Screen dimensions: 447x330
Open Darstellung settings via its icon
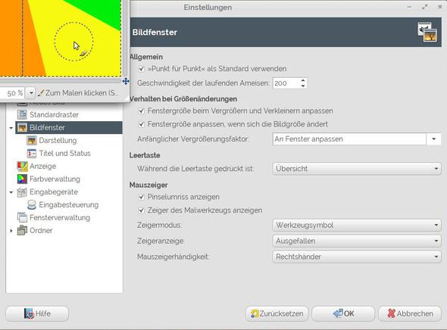click(32, 140)
